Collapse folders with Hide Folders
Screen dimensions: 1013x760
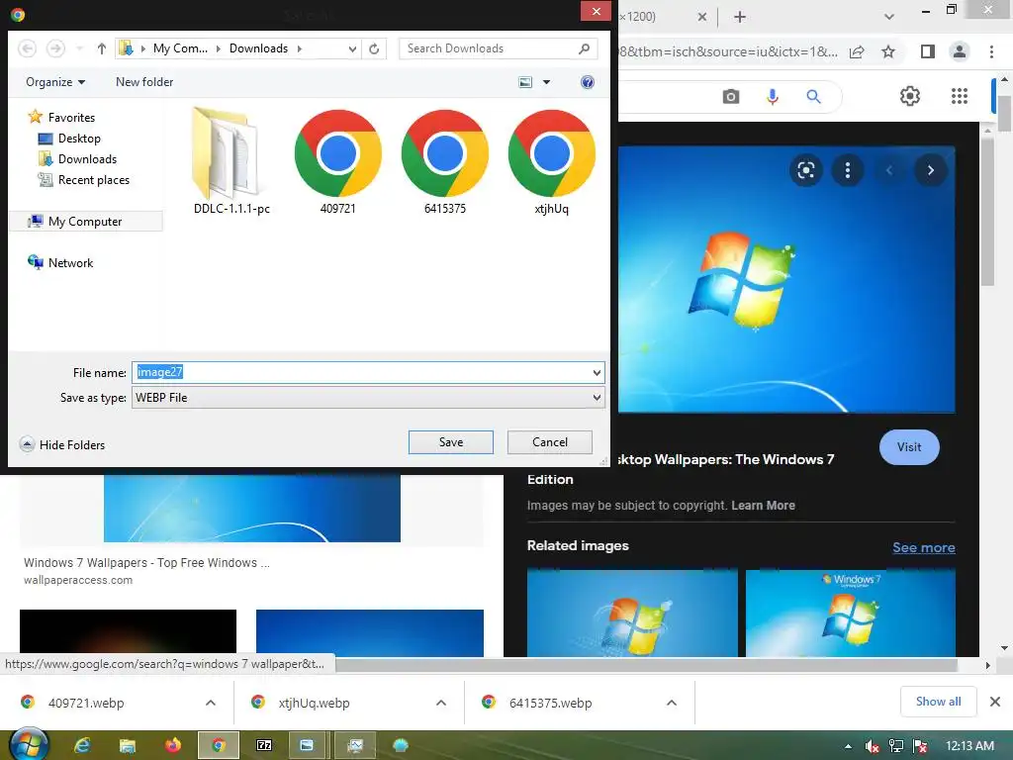coord(62,444)
